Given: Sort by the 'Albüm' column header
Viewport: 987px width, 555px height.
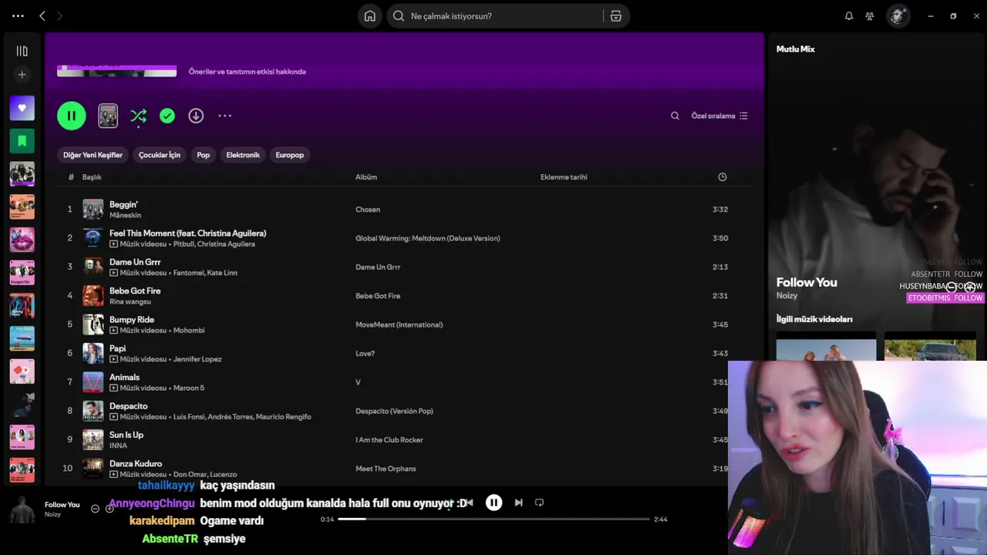Looking at the screenshot, I should (366, 177).
